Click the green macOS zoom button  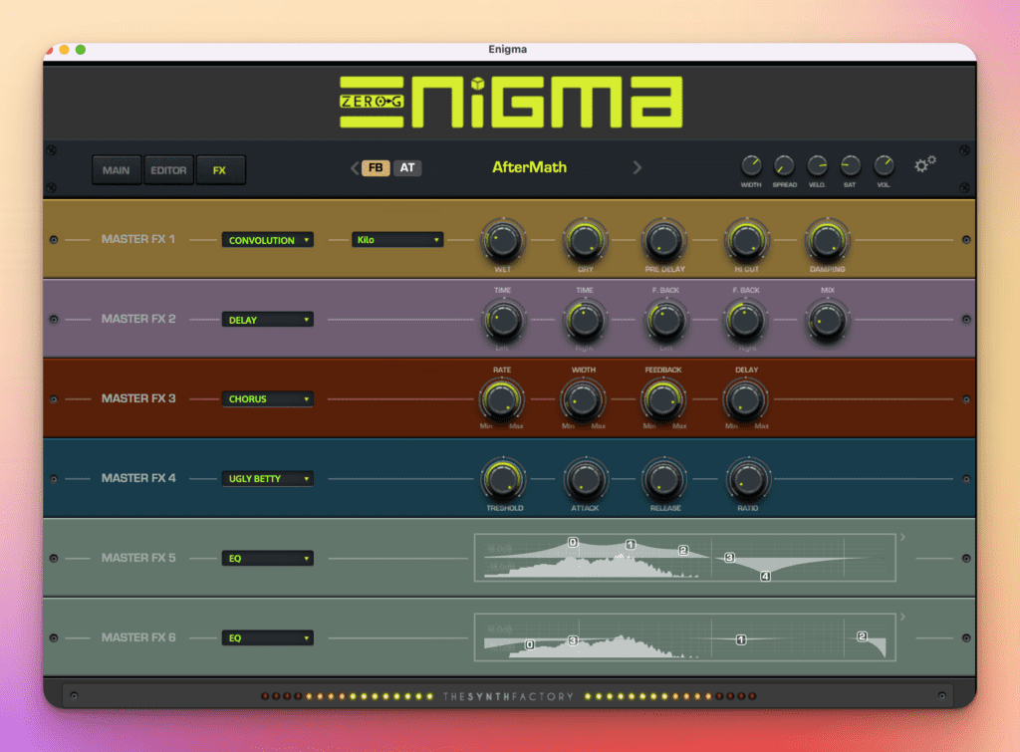tap(81, 50)
